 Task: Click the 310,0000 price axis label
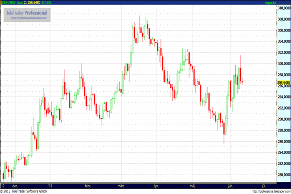point(284,8)
